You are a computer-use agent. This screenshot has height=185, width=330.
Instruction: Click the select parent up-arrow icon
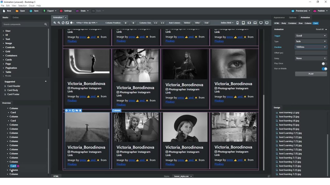70,110
